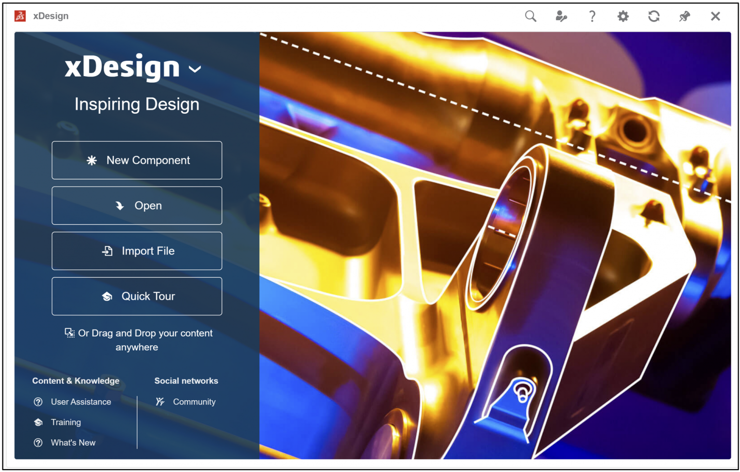The height and width of the screenshot is (472, 740).
Task: Close the xDesign welcome dialog
Action: (715, 16)
